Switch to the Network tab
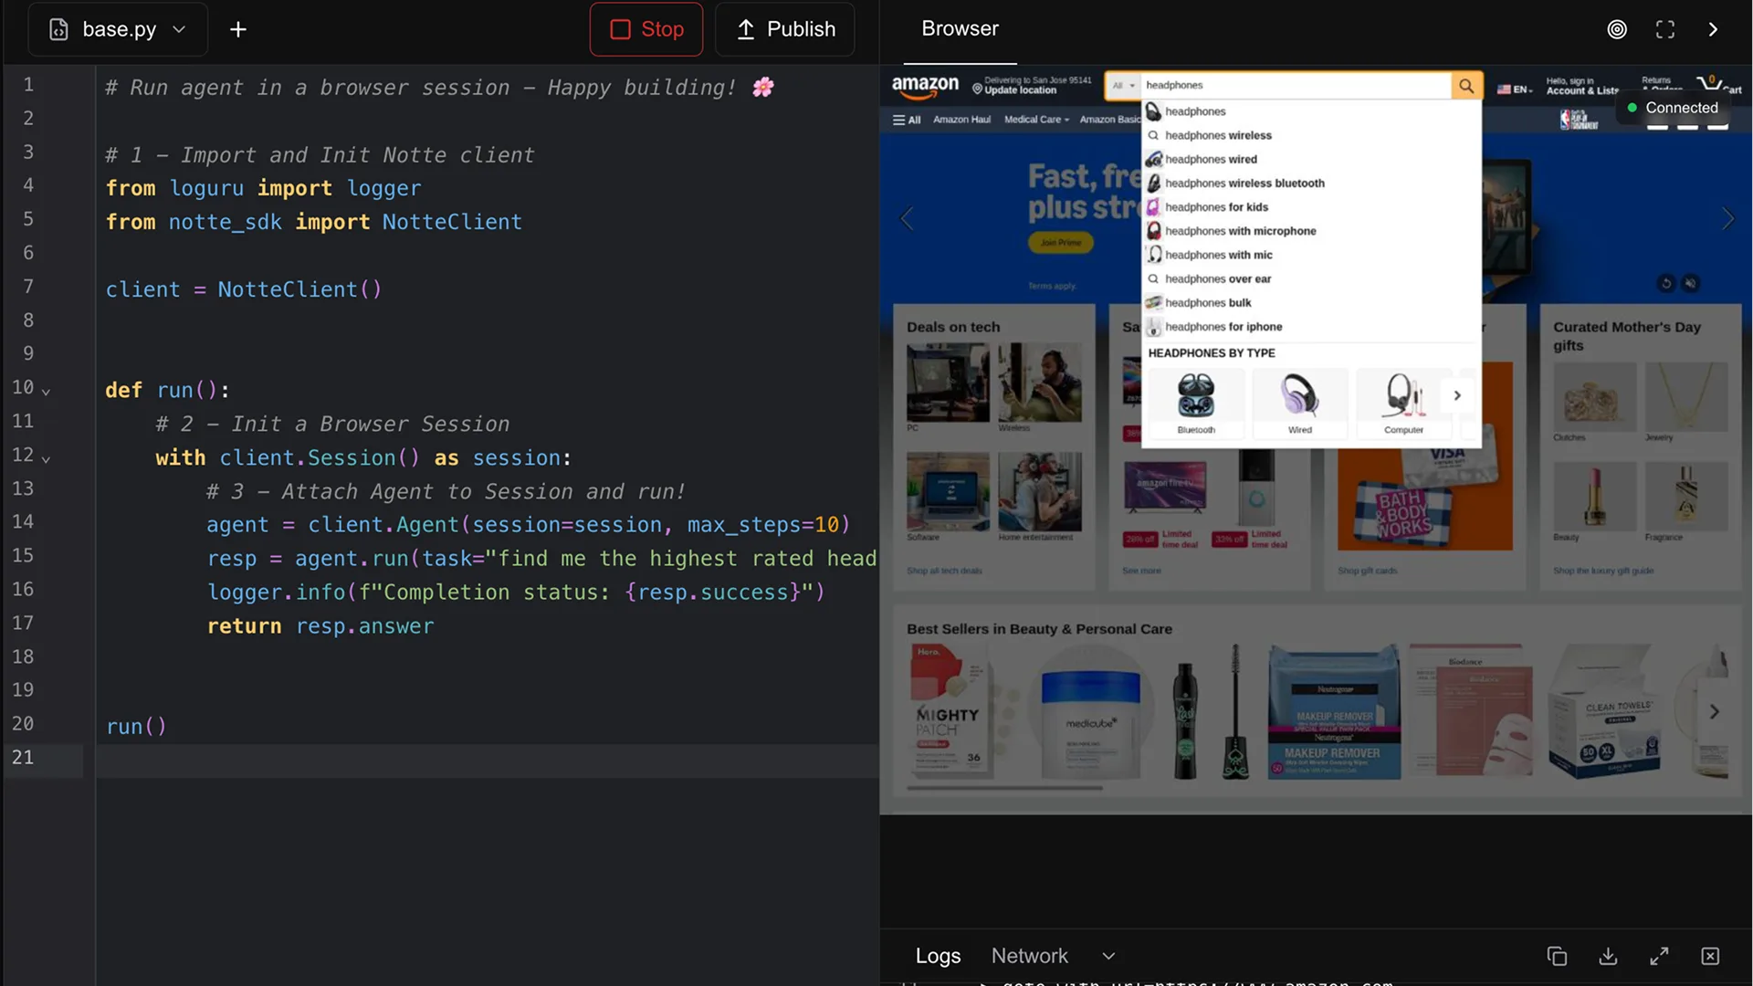1753x986 pixels. pos(1029,956)
